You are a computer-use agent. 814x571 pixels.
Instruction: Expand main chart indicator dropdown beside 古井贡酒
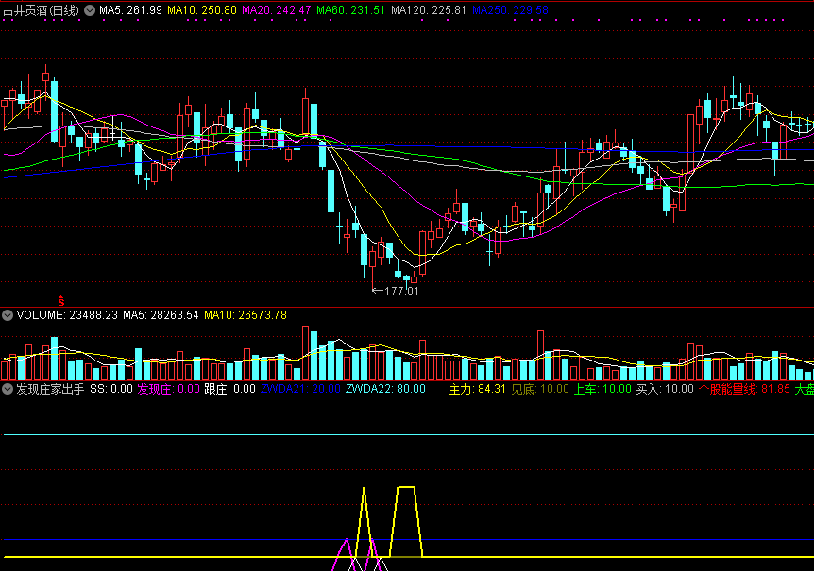point(90,10)
